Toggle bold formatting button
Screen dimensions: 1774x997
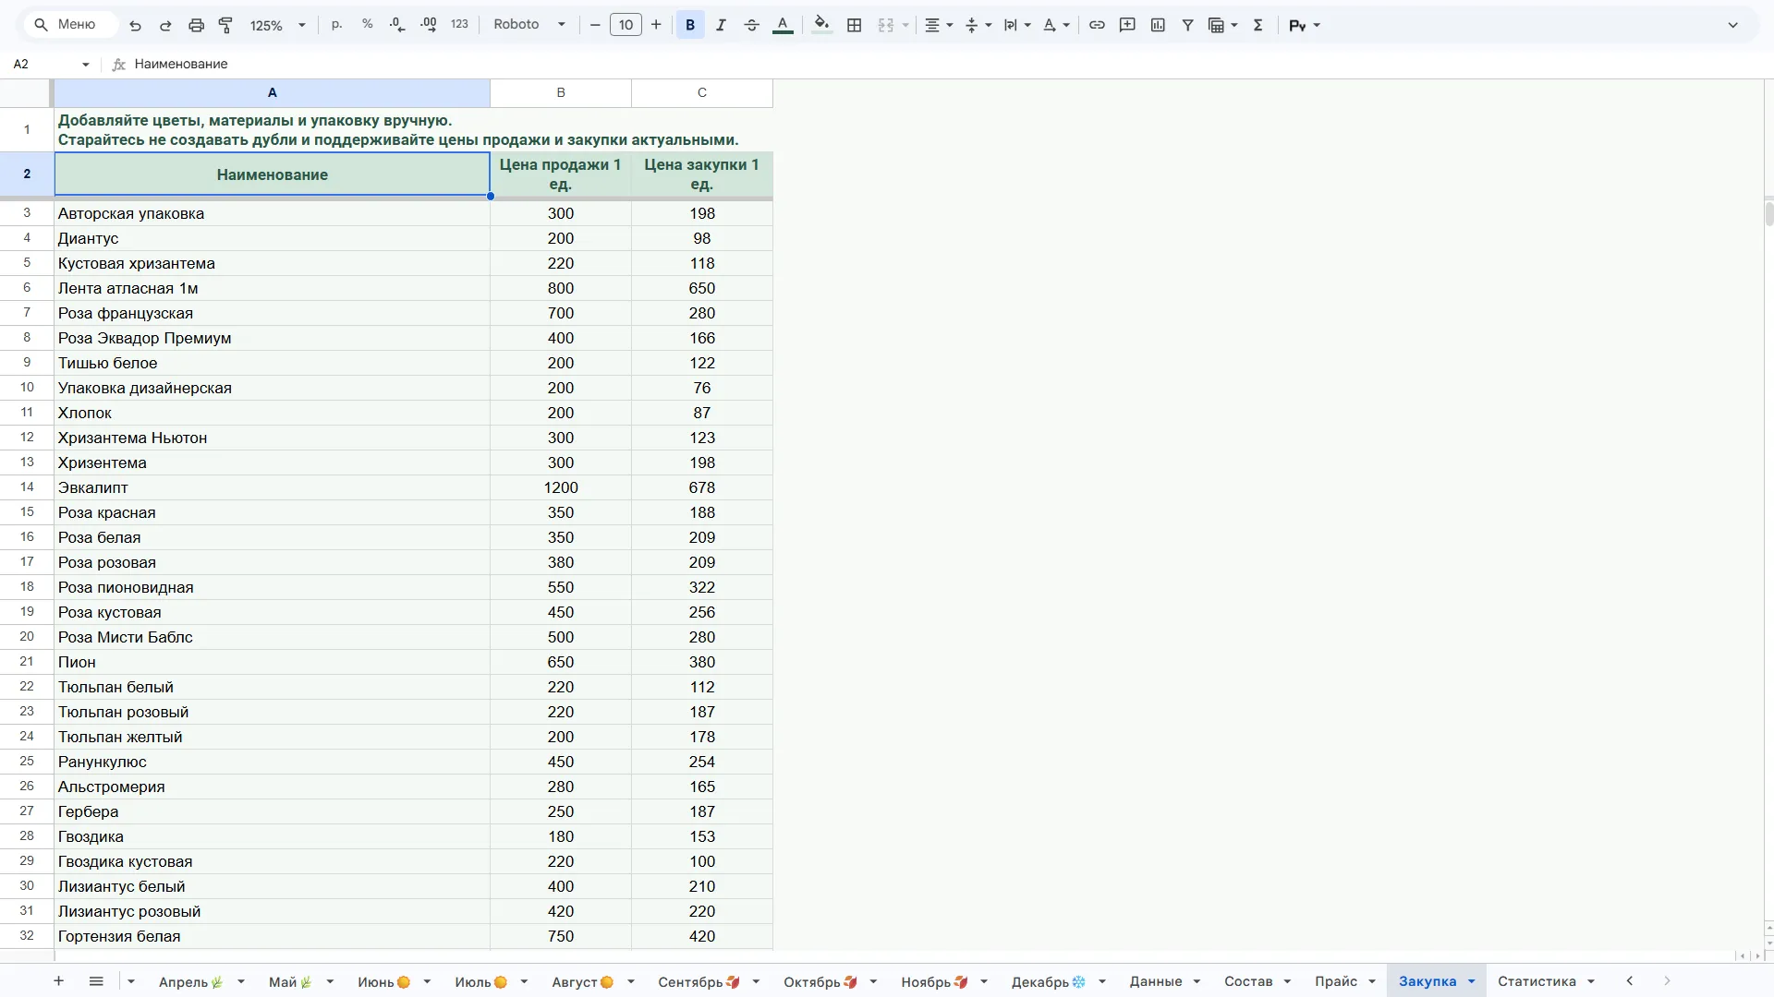[x=690, y=25]
